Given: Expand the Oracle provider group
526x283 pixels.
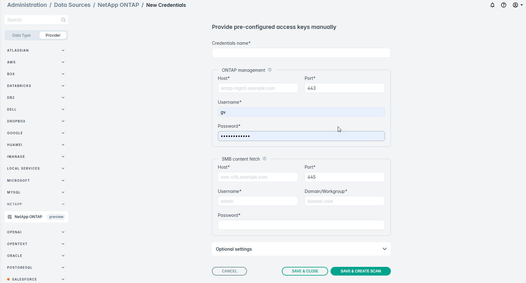Looking at the screenshot, I should click(36, 256).
